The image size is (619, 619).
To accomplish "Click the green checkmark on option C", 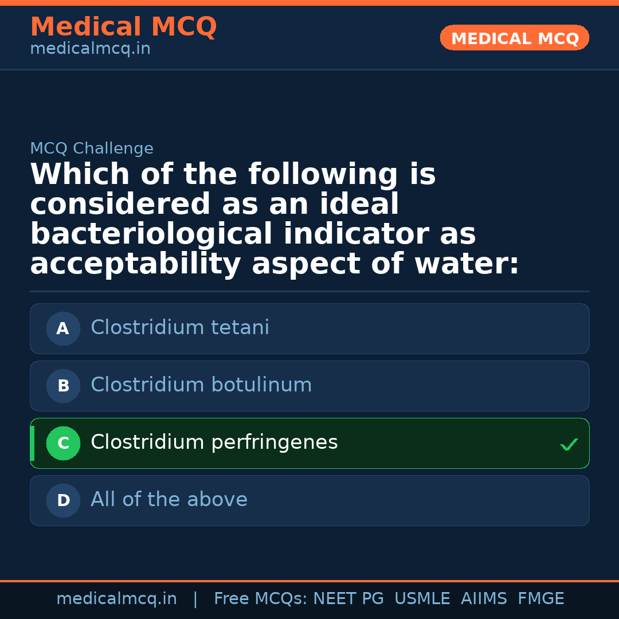I will pyautogui.click(x=569, y=444).
